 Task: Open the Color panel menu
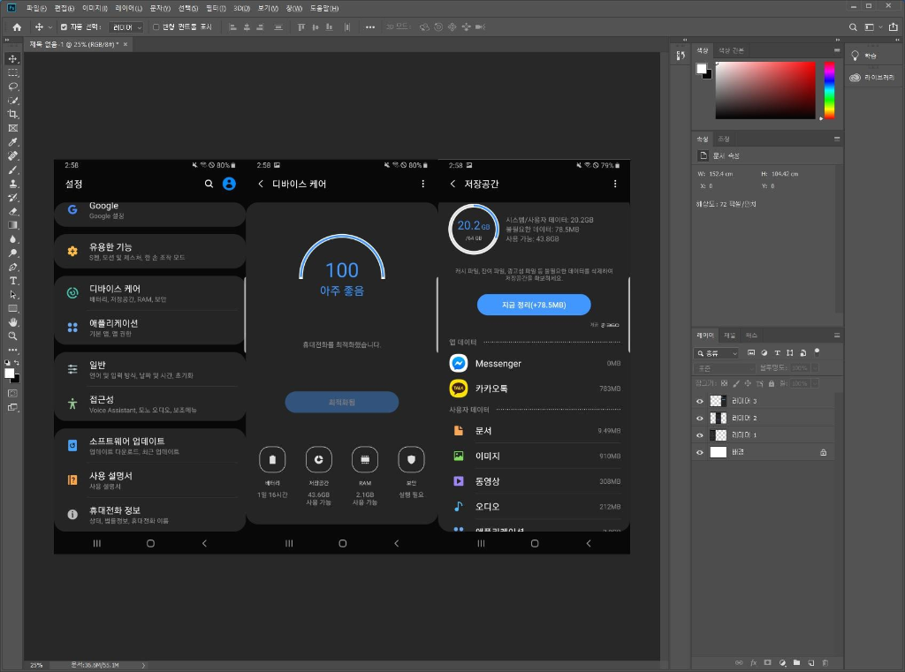[x=837, y=50]
